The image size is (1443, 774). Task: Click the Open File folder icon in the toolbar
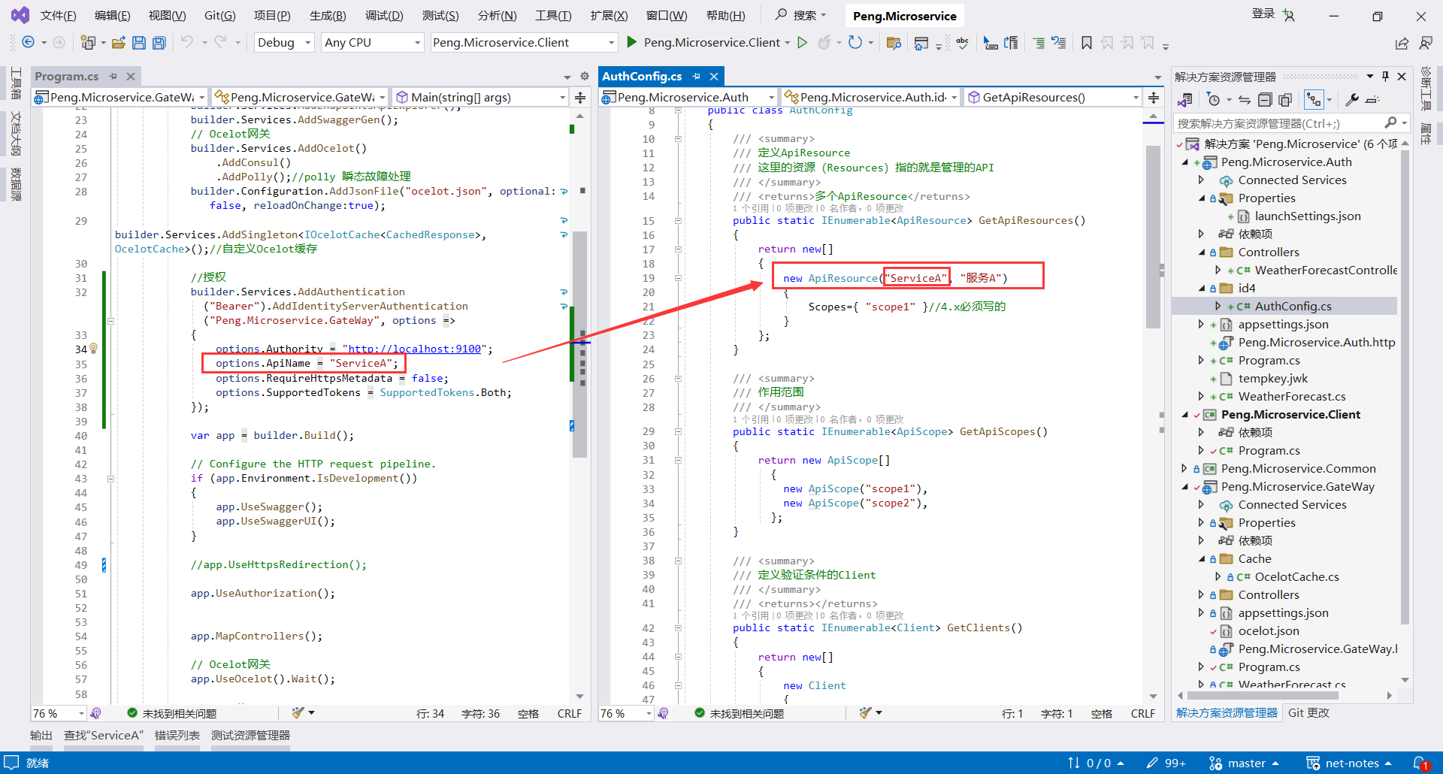118,43
